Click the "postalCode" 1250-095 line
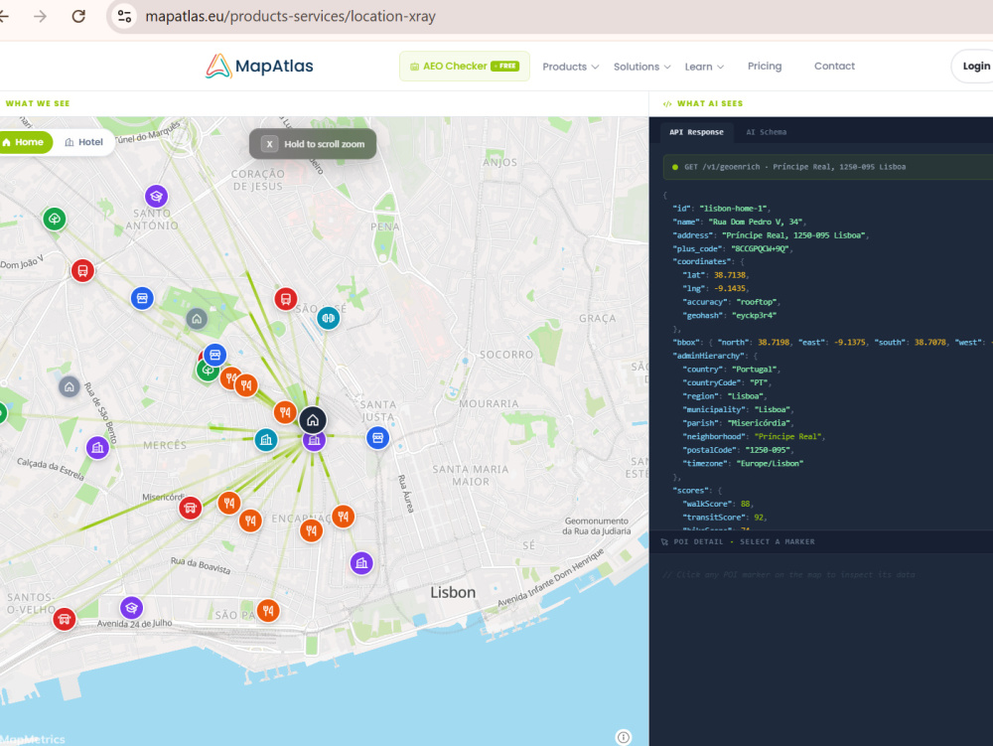993x746 pixels. pos(738,450)
